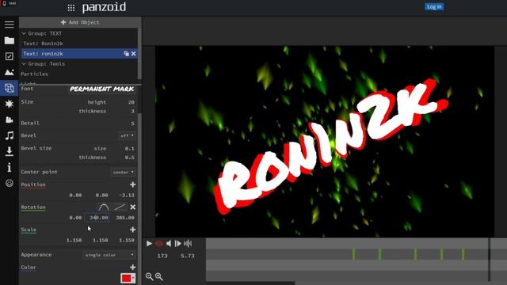Image resolution: width=507 pixels, height=285 pixels.
Task: Open the Center point dropdown
Action: pyautogui.click(x=124, y=173)
